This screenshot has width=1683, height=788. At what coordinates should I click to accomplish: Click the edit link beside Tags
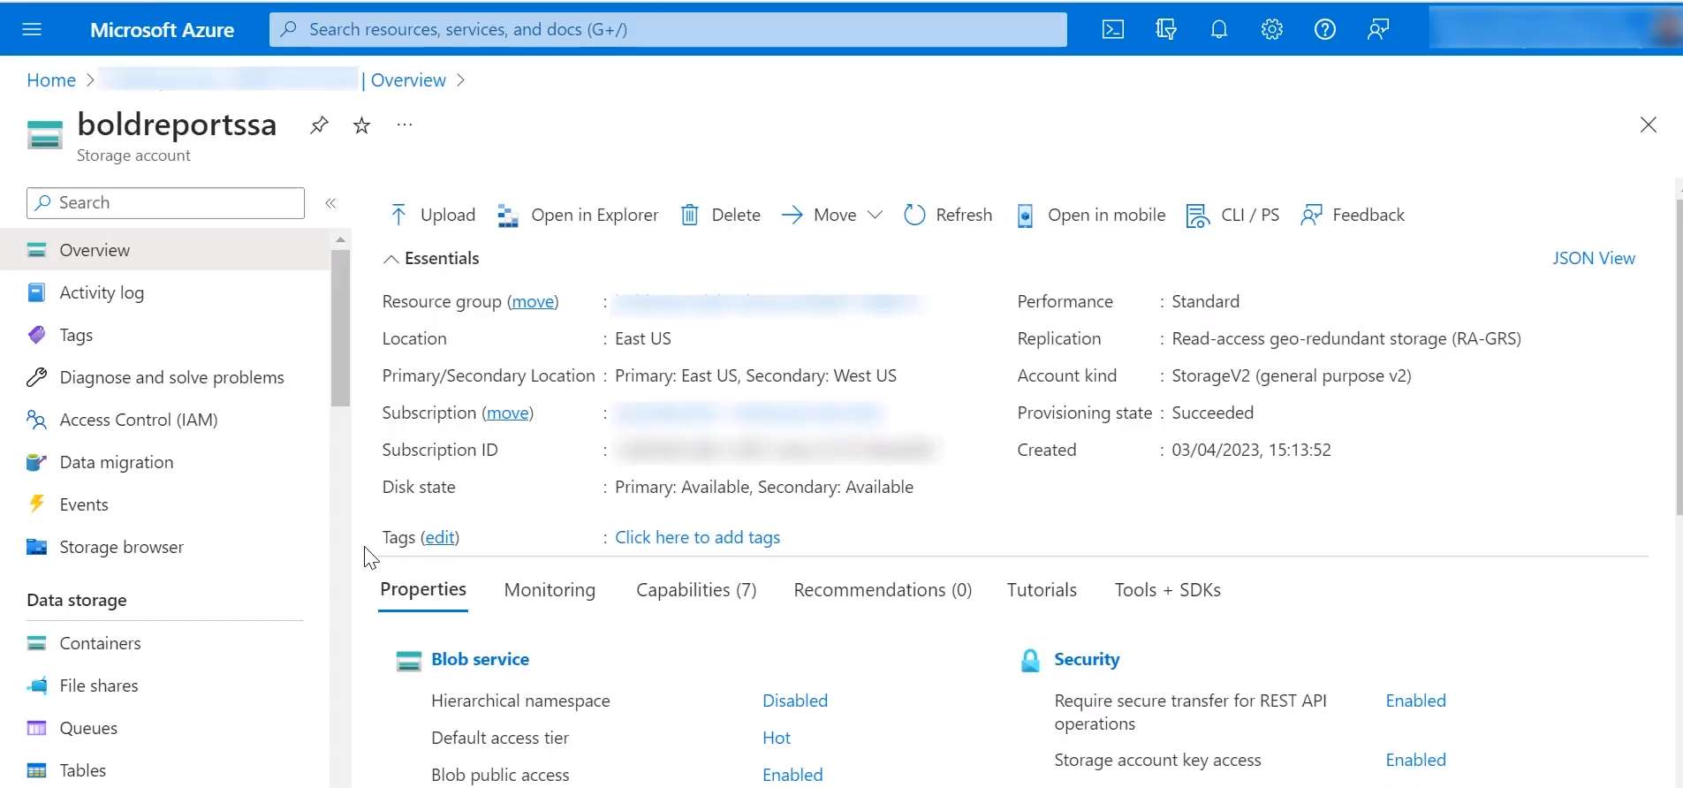tap(440, 537)
